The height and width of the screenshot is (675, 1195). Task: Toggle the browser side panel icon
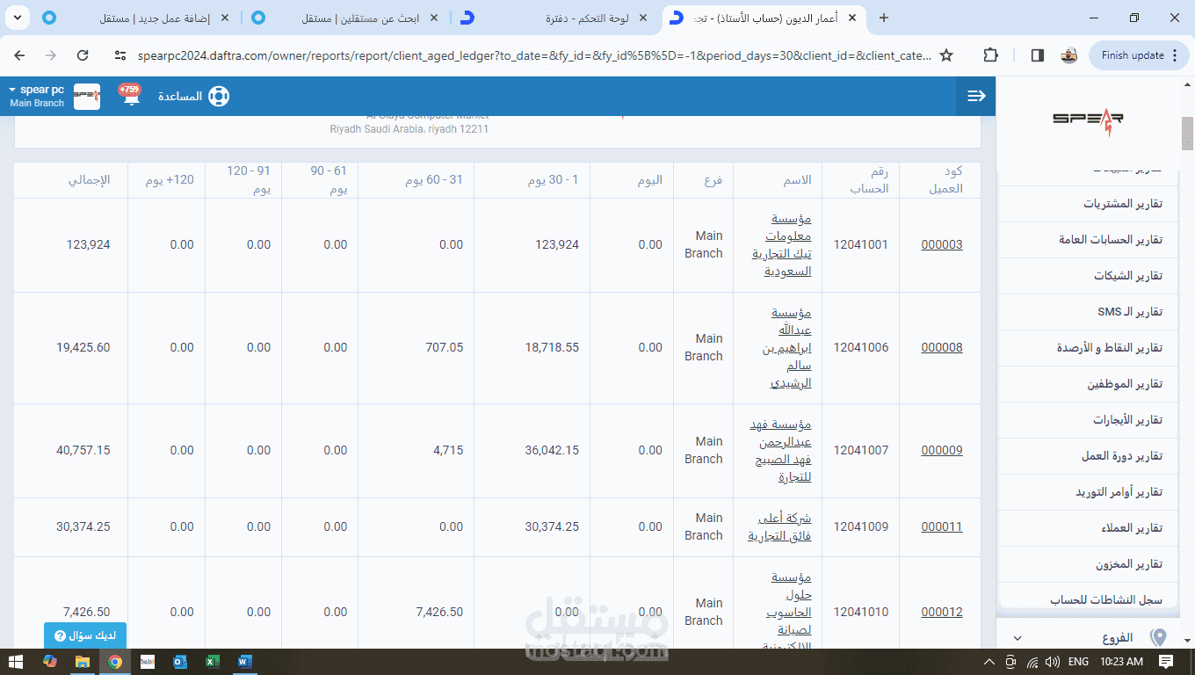[x=1037, y=55]
